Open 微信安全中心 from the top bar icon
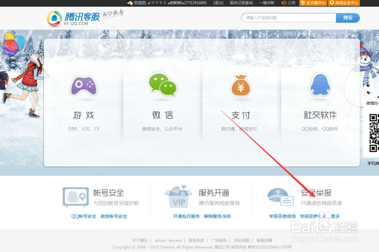The height and width of the screenshot is (252, 379). click(x=333, y=3)
